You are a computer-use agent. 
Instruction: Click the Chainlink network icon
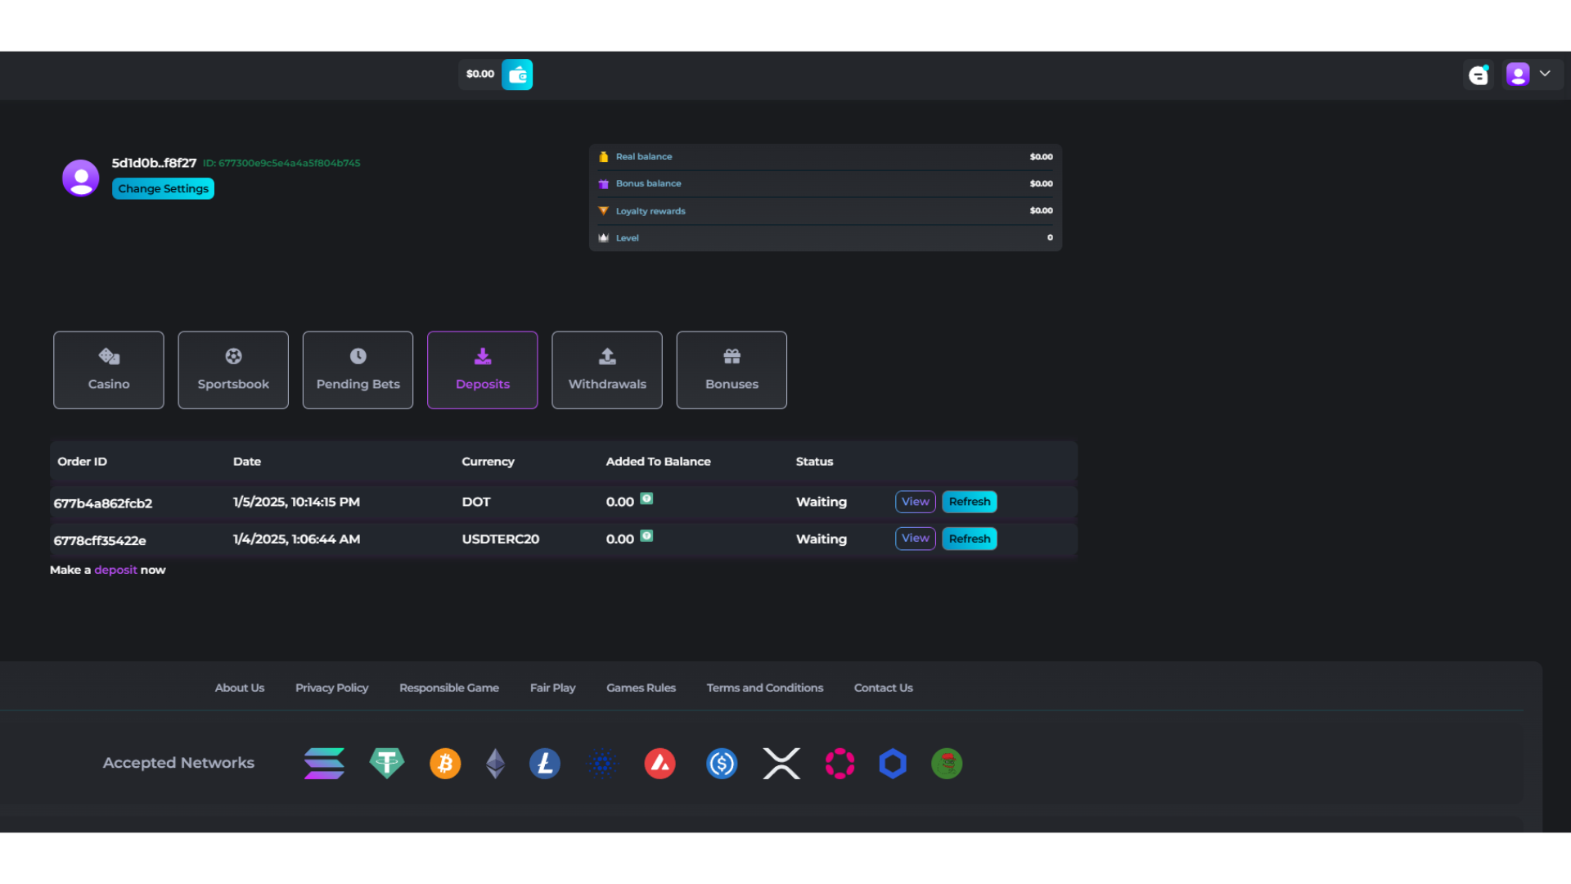pos(893,764)
